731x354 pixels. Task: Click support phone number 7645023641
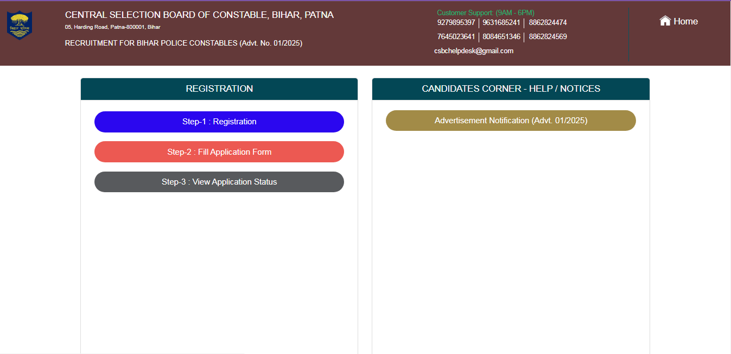click(456, 37)
